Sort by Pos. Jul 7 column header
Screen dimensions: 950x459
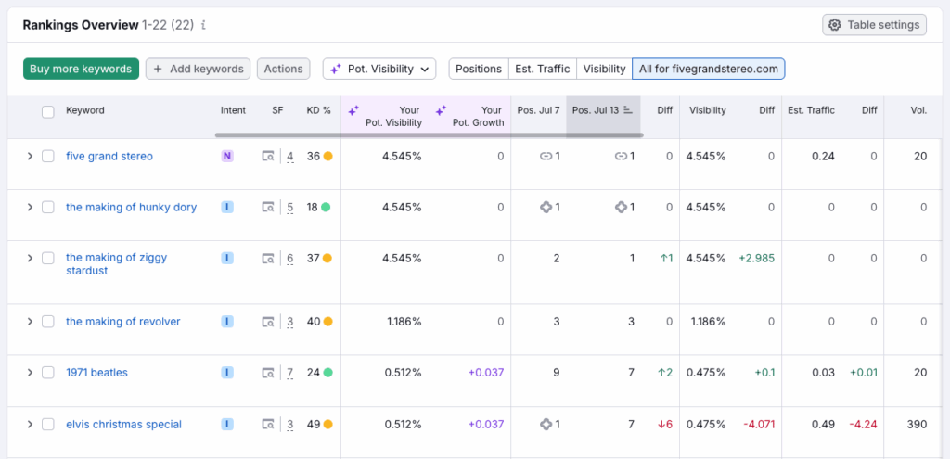(538, 110)
